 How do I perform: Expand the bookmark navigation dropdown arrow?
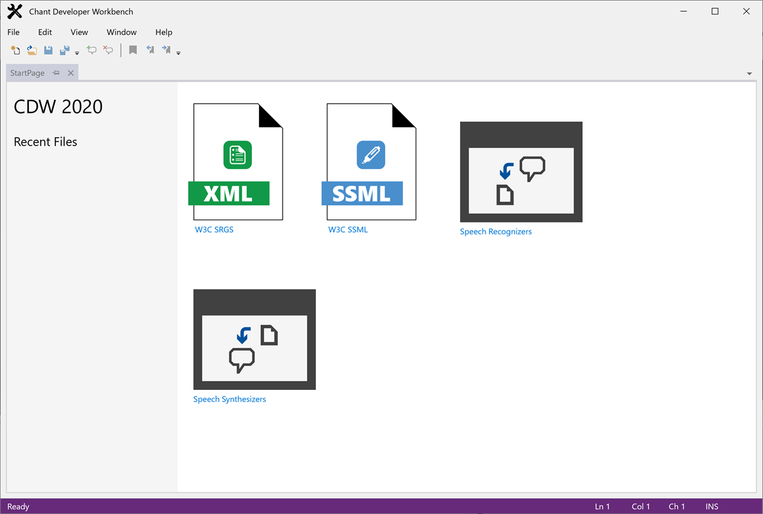click(178, 52)
